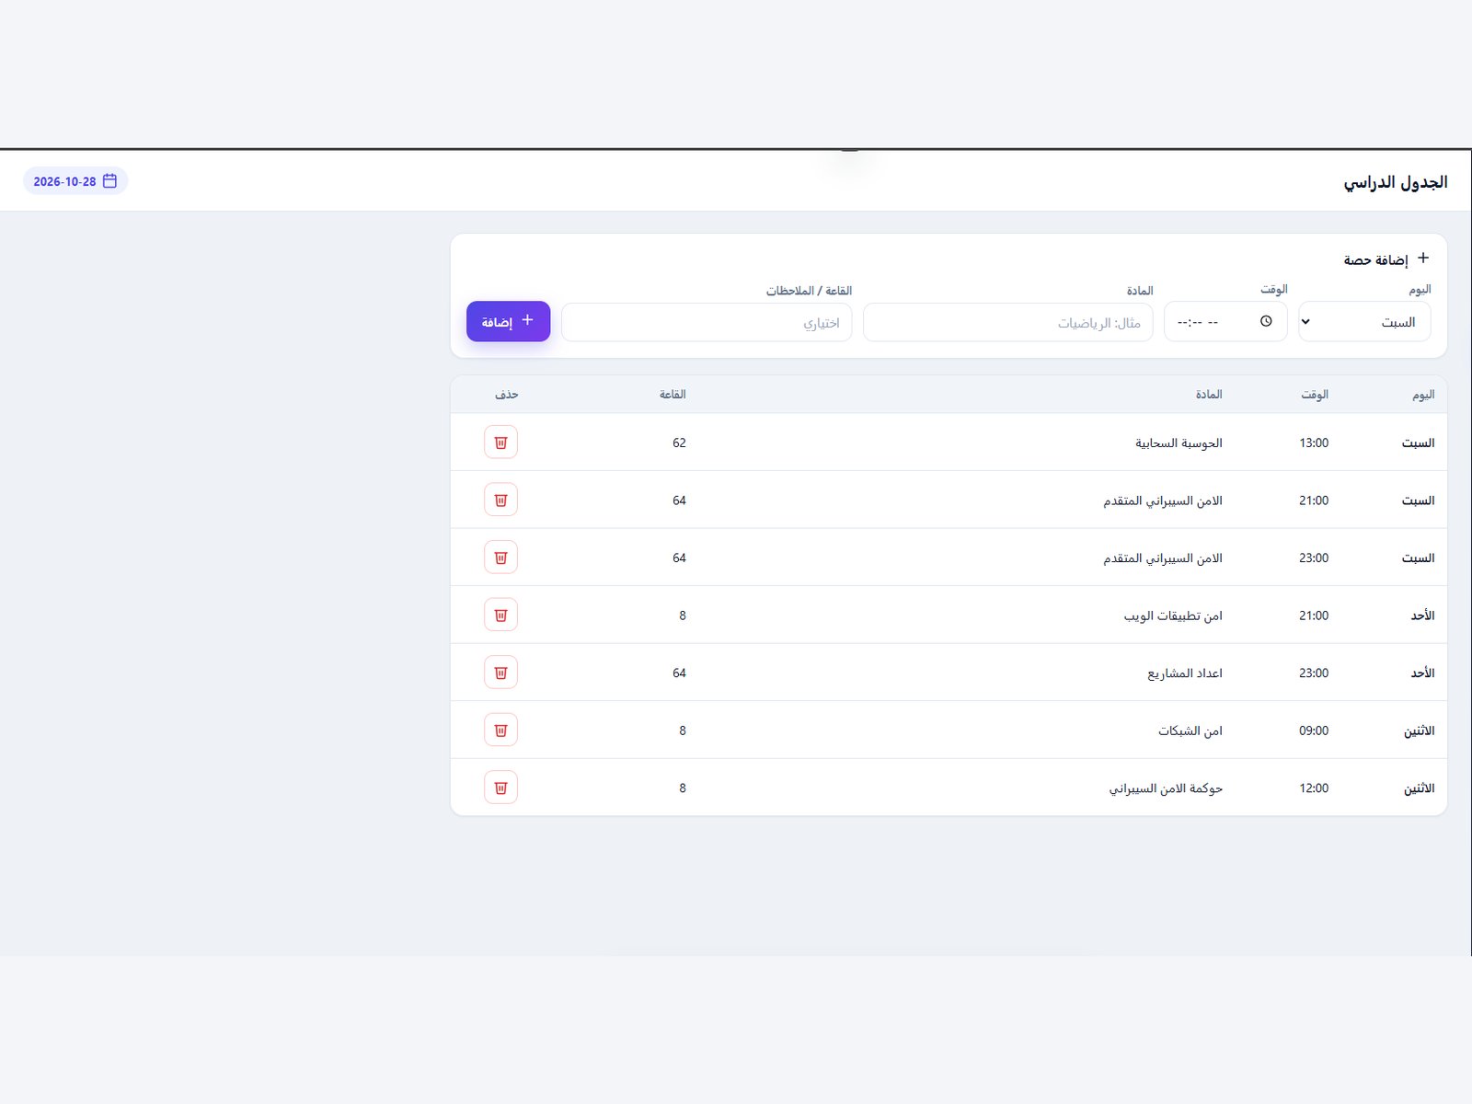Click the purple إضافة button
1472x1104 pixels.
[x=508, y=321]
